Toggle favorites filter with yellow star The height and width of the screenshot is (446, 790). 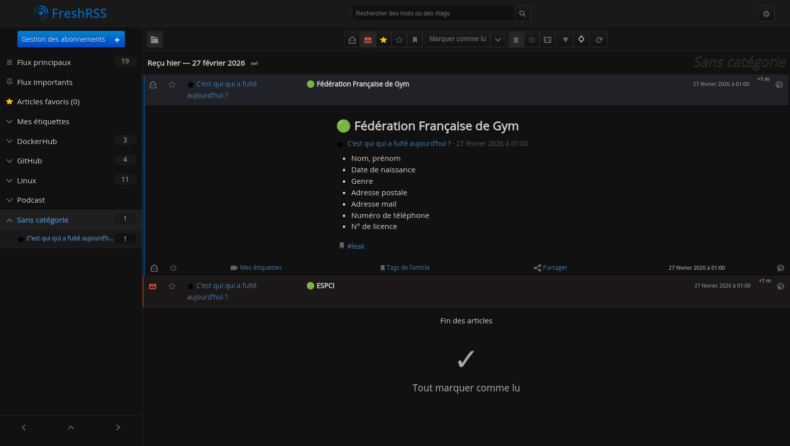pyautogui.click(x=384, y=40)
